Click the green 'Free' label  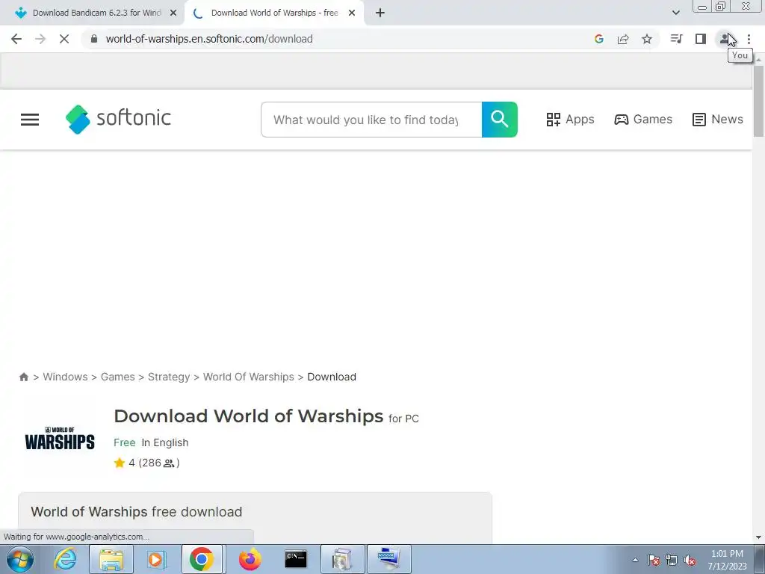coord(125,442)
